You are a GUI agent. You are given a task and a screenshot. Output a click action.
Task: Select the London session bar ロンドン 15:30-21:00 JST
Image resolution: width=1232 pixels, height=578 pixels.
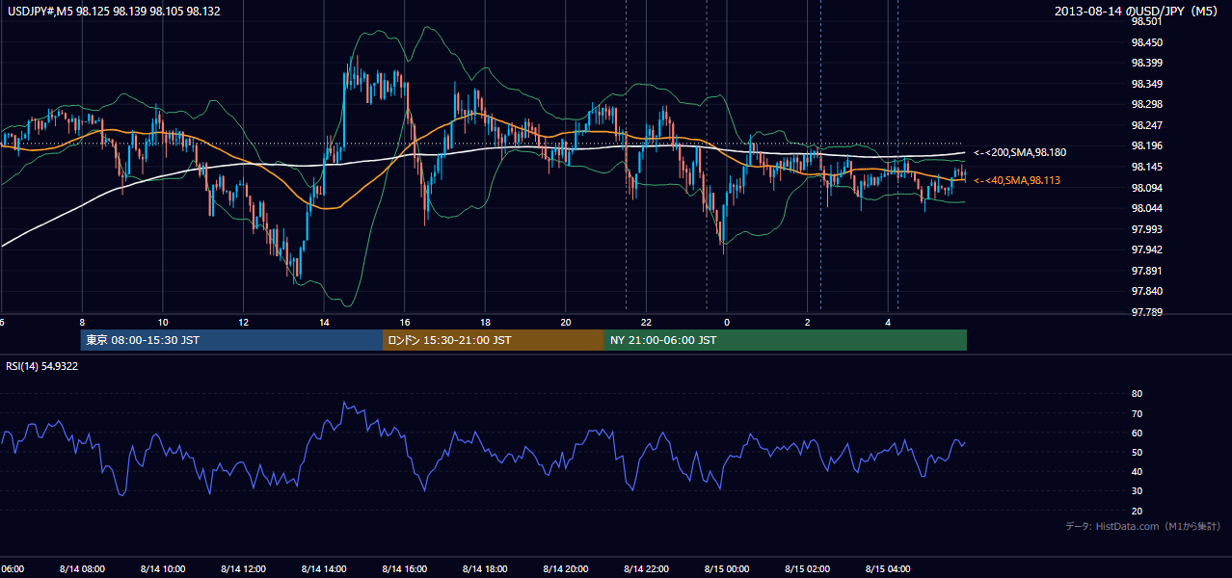pyautogui.click(x=494, y=340)
